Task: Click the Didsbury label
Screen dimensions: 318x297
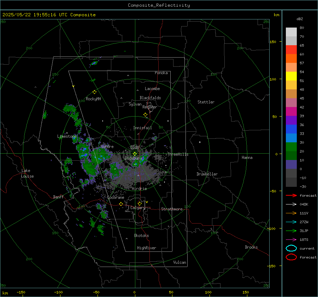Action: coord(134,158)
